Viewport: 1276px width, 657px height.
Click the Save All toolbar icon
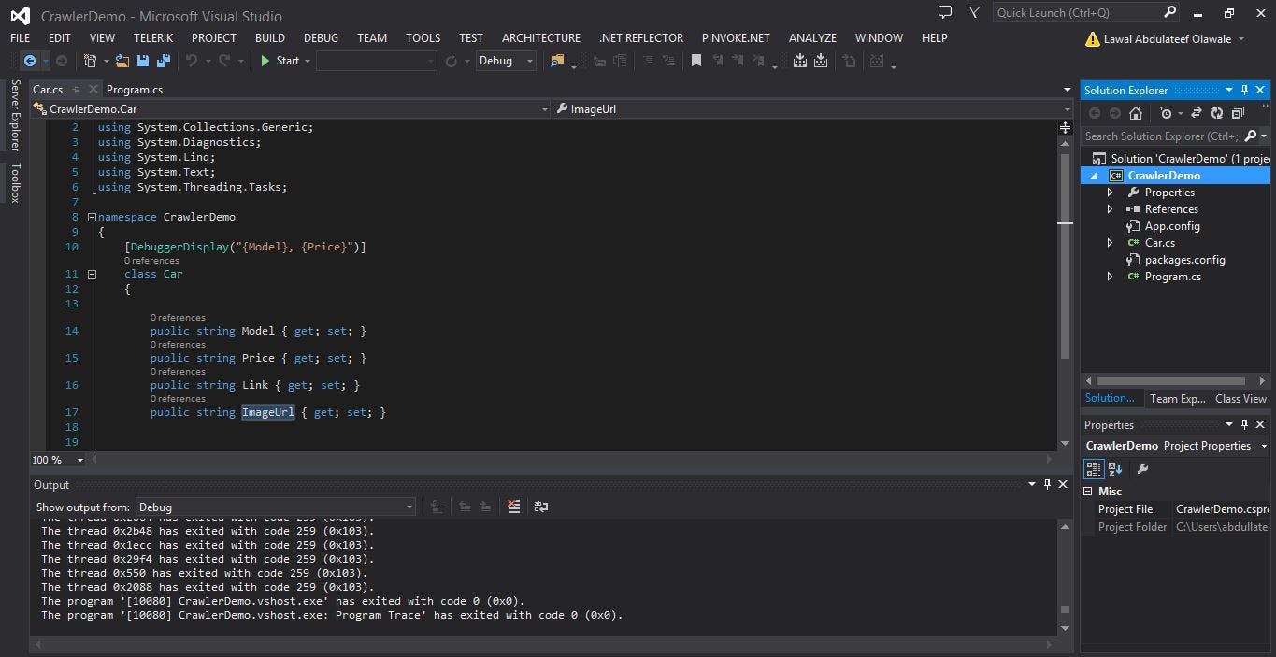coord(164,61)
